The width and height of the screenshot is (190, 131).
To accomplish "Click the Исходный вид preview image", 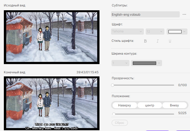I will point(51,37).
